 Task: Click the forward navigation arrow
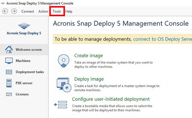click(x=14, y=11)
